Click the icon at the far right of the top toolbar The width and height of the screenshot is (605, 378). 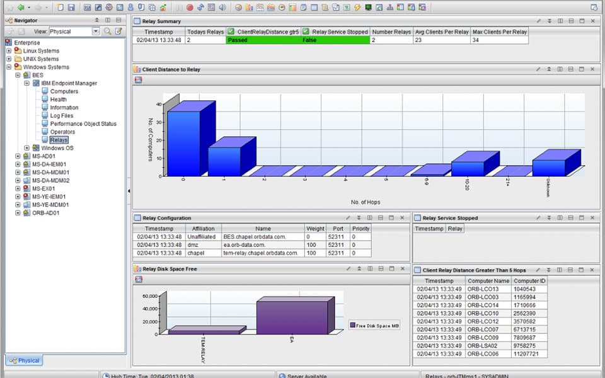(594, 8)
